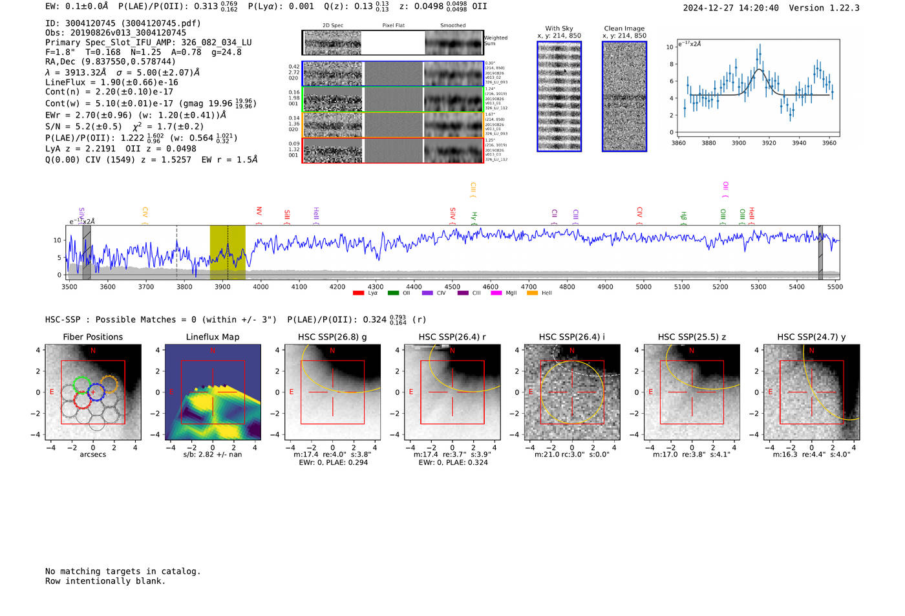Open the HSC SSP(26.4) i image
This screenshot has width=905, height=616.
(572, 392)
